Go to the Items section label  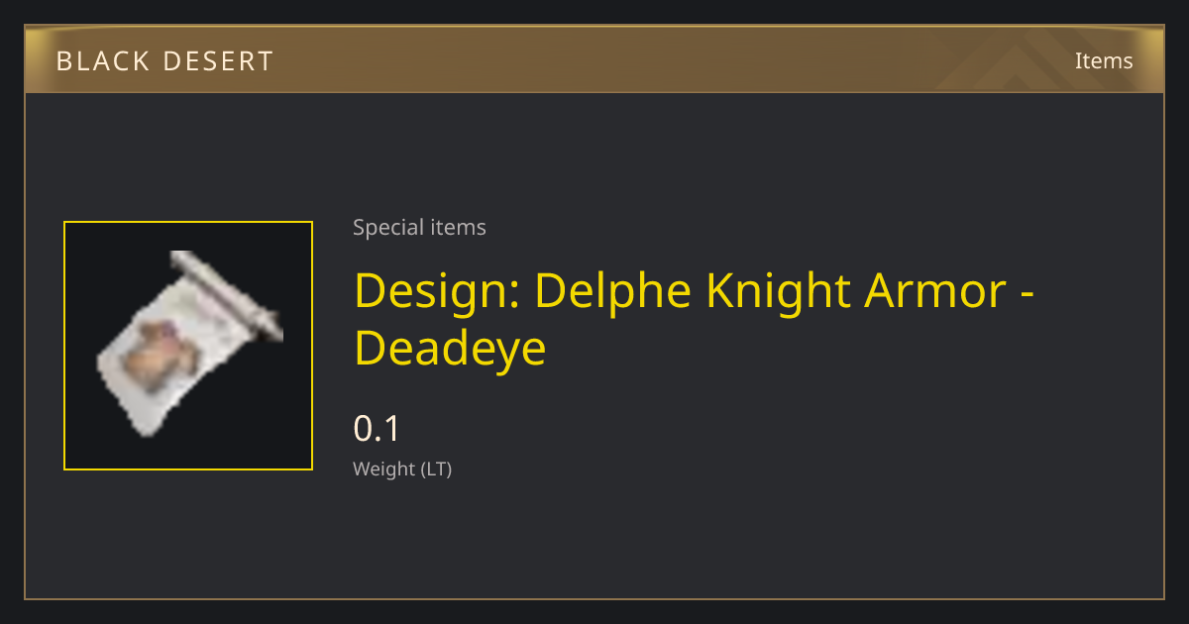[1104, 60]
